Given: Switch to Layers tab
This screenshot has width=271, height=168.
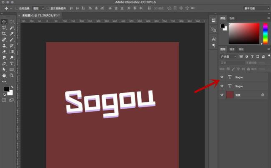Looking at the screenshot, I should coord(223,49).
